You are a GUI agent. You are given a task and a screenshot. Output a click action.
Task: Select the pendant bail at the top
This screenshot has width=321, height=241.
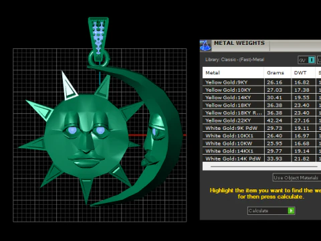tap(98, 38)
